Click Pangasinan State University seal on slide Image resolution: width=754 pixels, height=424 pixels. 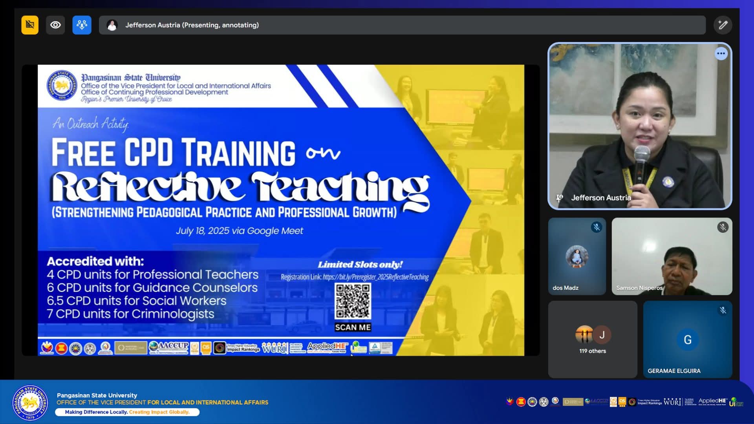coord(62,86)
